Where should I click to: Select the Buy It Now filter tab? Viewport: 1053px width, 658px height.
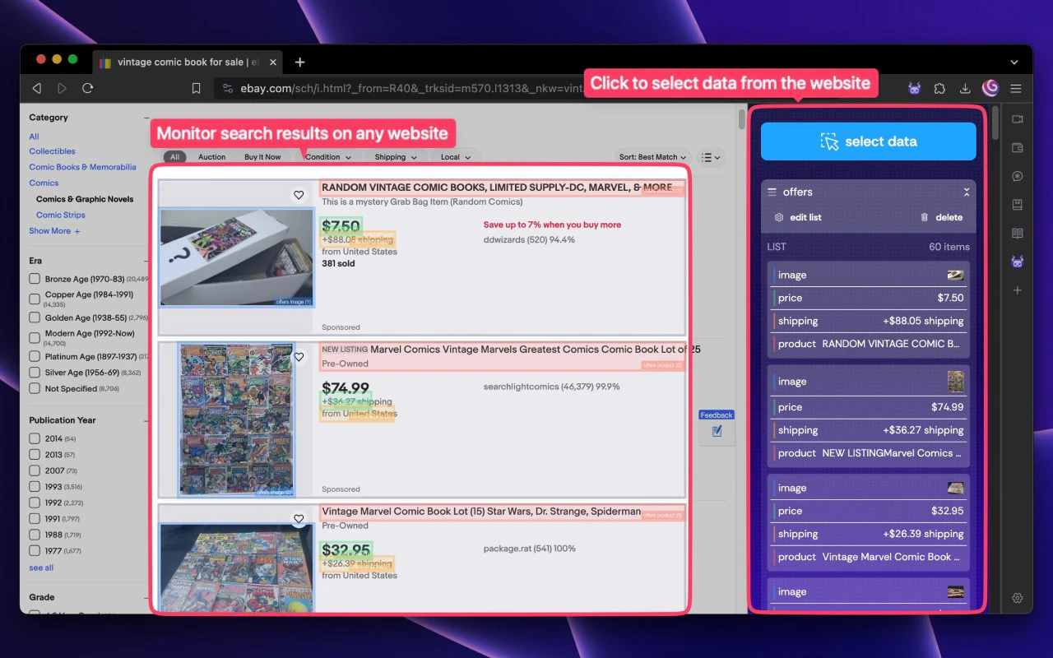(x=262, y=157)
